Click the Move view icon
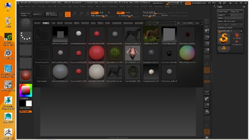 coord(207,99)
